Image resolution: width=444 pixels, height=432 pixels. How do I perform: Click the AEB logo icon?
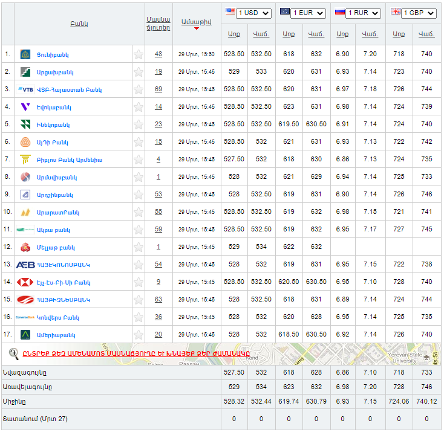click(25, 265)
